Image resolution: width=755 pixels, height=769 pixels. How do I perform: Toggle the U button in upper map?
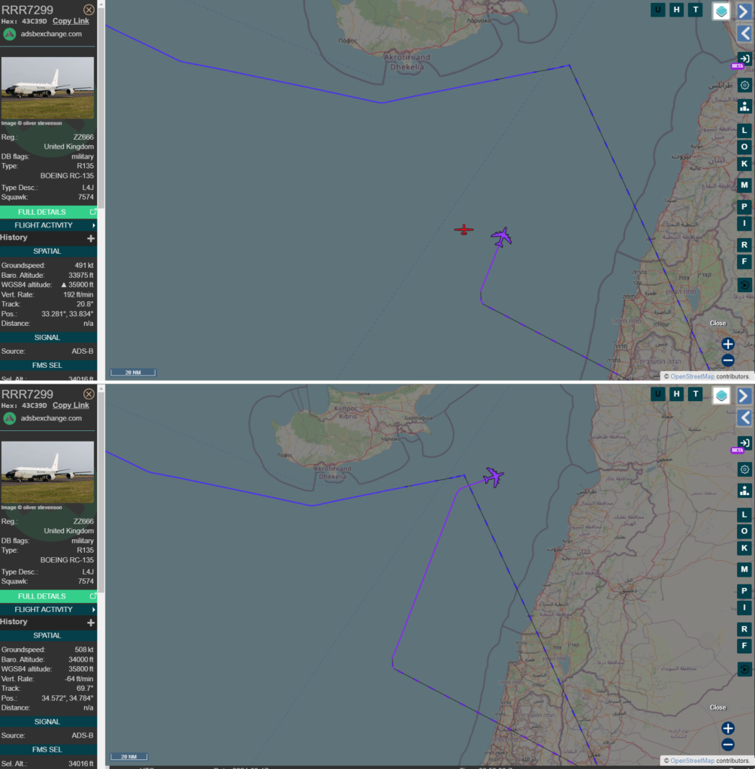click(658, 10)
